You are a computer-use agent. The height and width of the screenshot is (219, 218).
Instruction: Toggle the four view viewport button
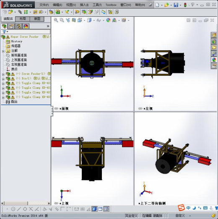(106, 209)
